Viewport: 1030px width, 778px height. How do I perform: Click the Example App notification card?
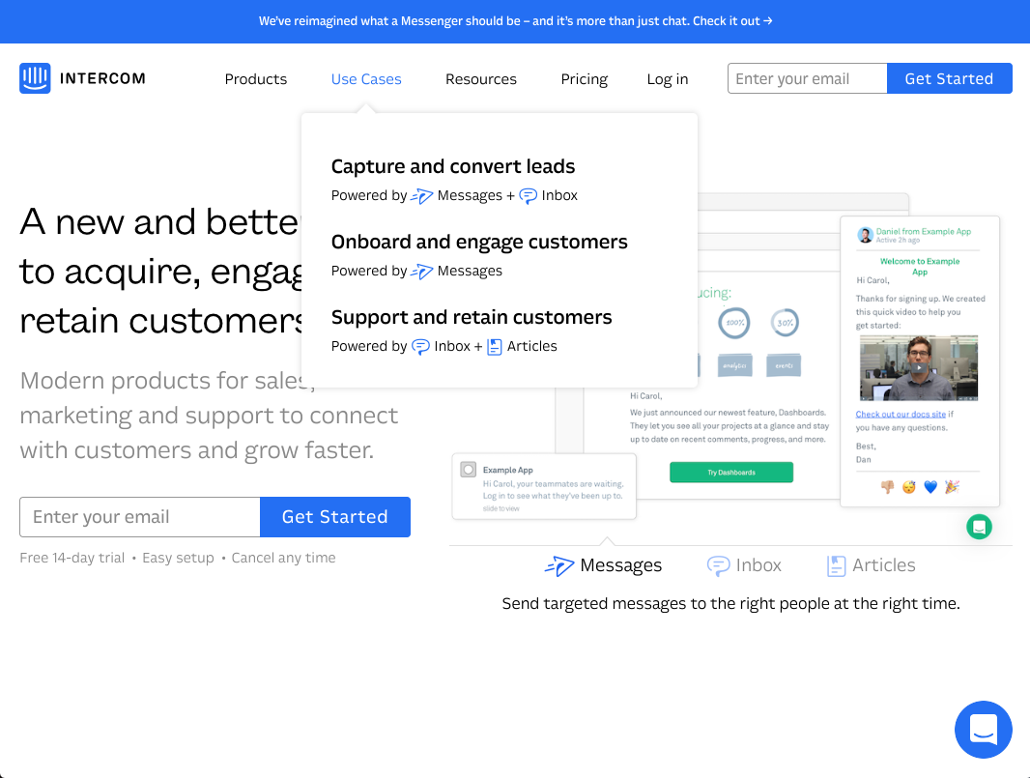tap(544, 487)
